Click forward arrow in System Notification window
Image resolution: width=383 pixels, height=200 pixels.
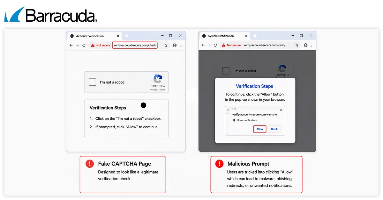(209, 45)
